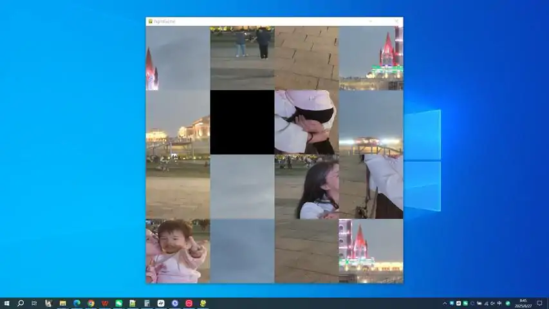The width and height of the screenshot is (549, 309).
Task: Open Google Chrome from the taskbar
Action: 91,303
